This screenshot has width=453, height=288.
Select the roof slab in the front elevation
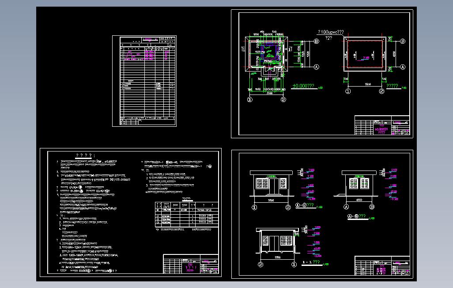pyautogui.click(x=271, y=173)
